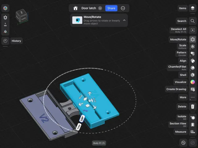Click the gizmo's left move arrow
The image size is (198, 148).
point(81,104)
